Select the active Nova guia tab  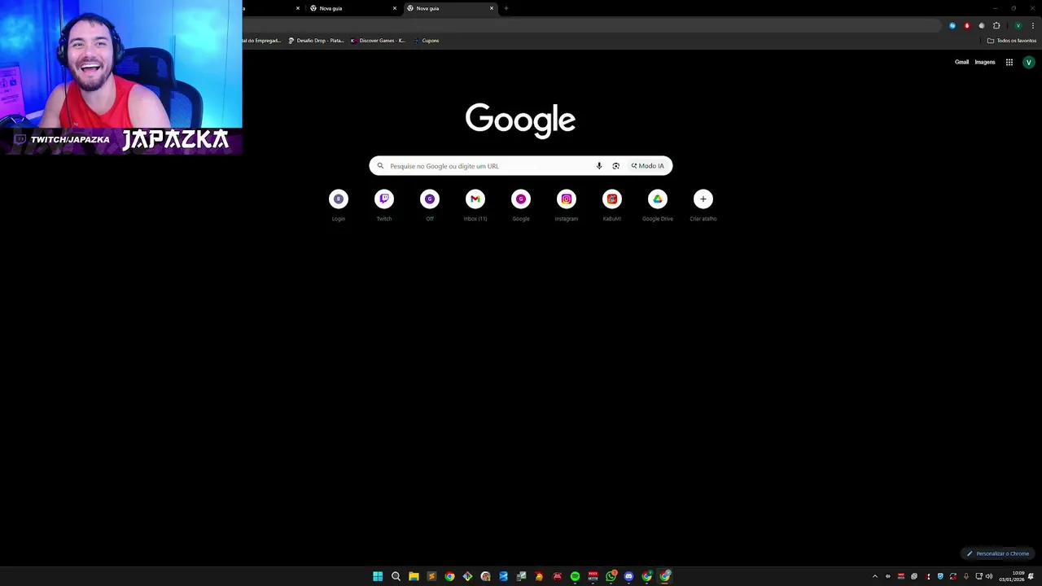(x=450, y=8)
